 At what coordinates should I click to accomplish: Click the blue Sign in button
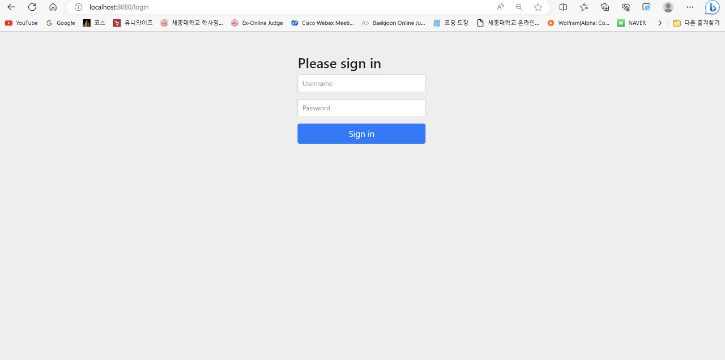point(361,134)
